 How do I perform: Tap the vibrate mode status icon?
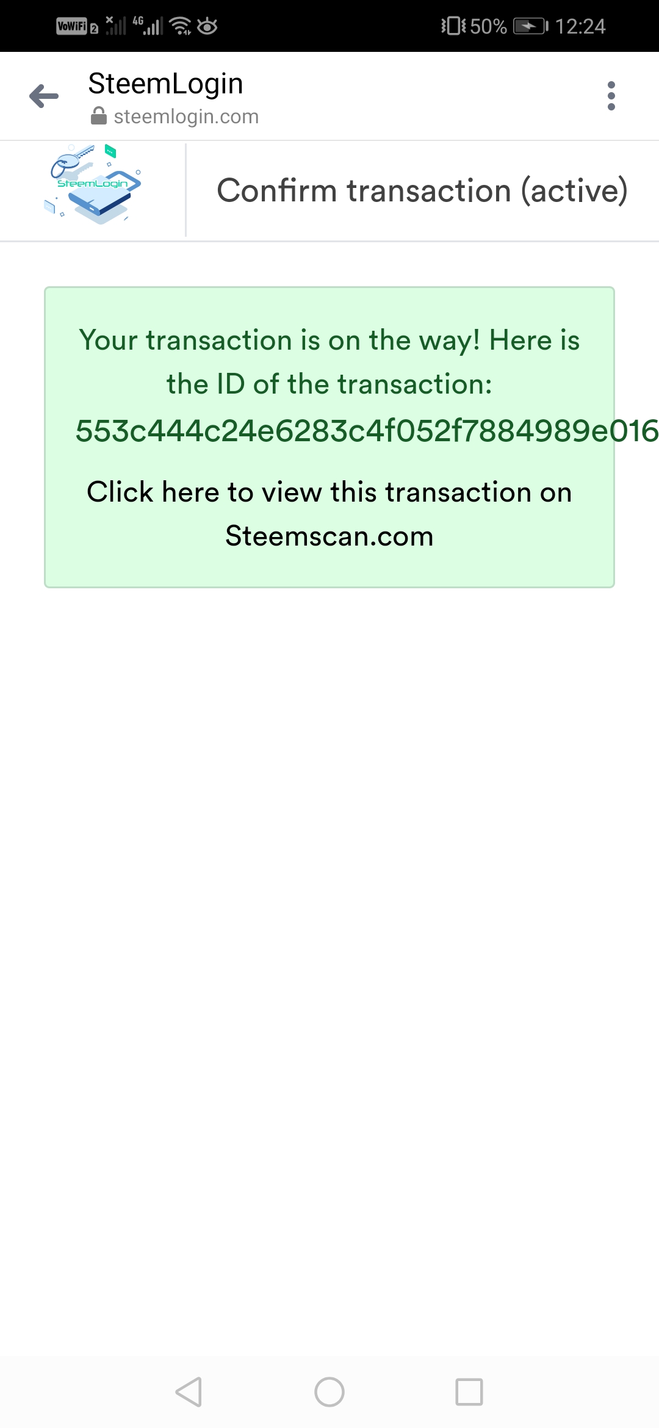[453, 26]
